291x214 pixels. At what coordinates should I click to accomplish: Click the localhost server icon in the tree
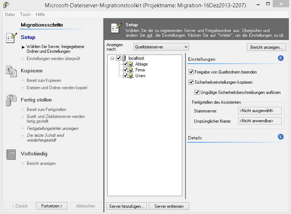(x=124, y=58)
